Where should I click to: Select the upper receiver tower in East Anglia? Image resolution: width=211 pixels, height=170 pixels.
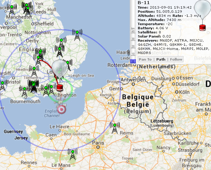(x=61, y=43)
